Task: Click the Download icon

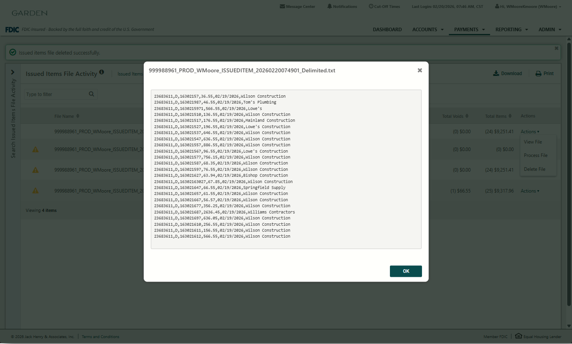Action: point(496,73)
